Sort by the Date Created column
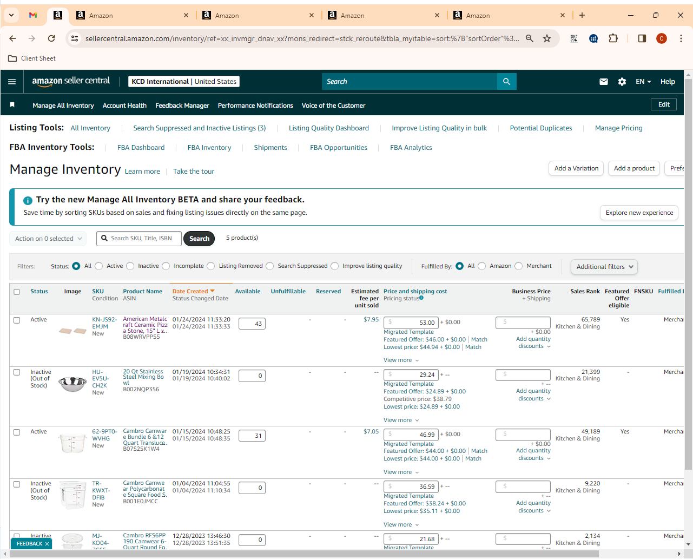 point(193,291)
